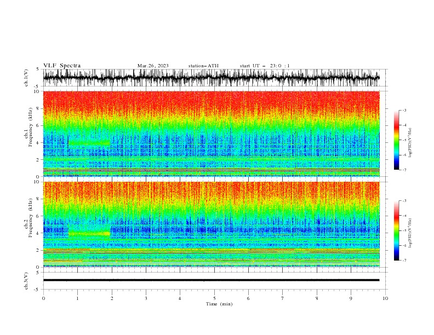Click inside the ch.1 spectrogram panel
Image resolution: width=434 pixels, height=335 pixels.
tap(212, 134)
